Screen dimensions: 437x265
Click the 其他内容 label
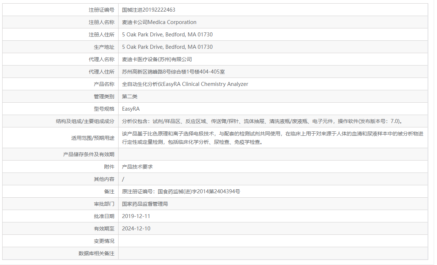click(x=104, y=179)
